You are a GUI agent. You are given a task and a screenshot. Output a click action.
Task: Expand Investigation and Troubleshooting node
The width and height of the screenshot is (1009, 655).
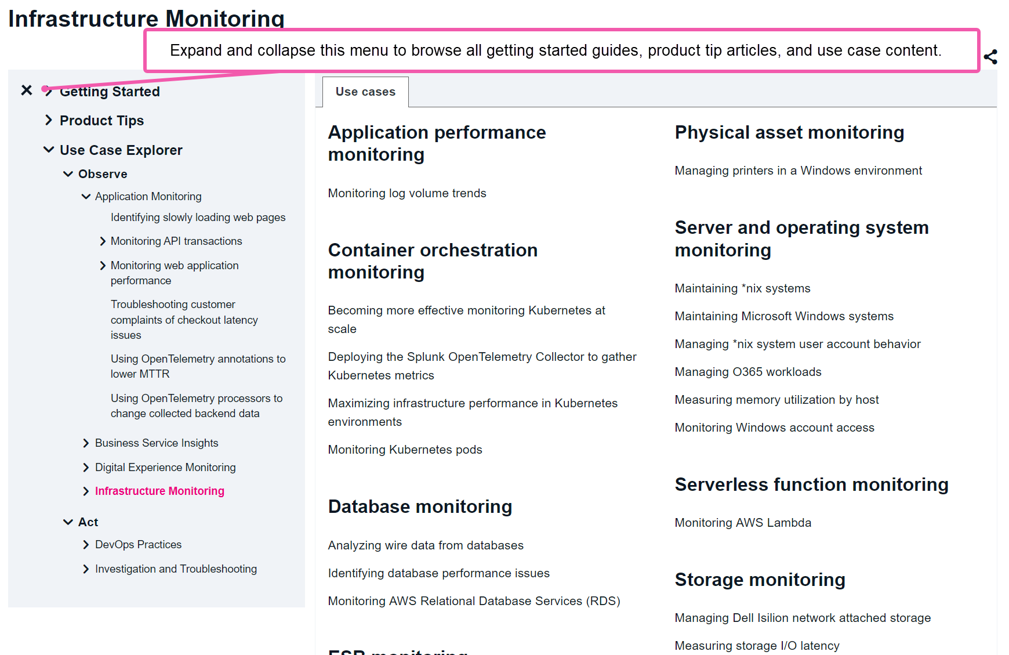point(86,569)
